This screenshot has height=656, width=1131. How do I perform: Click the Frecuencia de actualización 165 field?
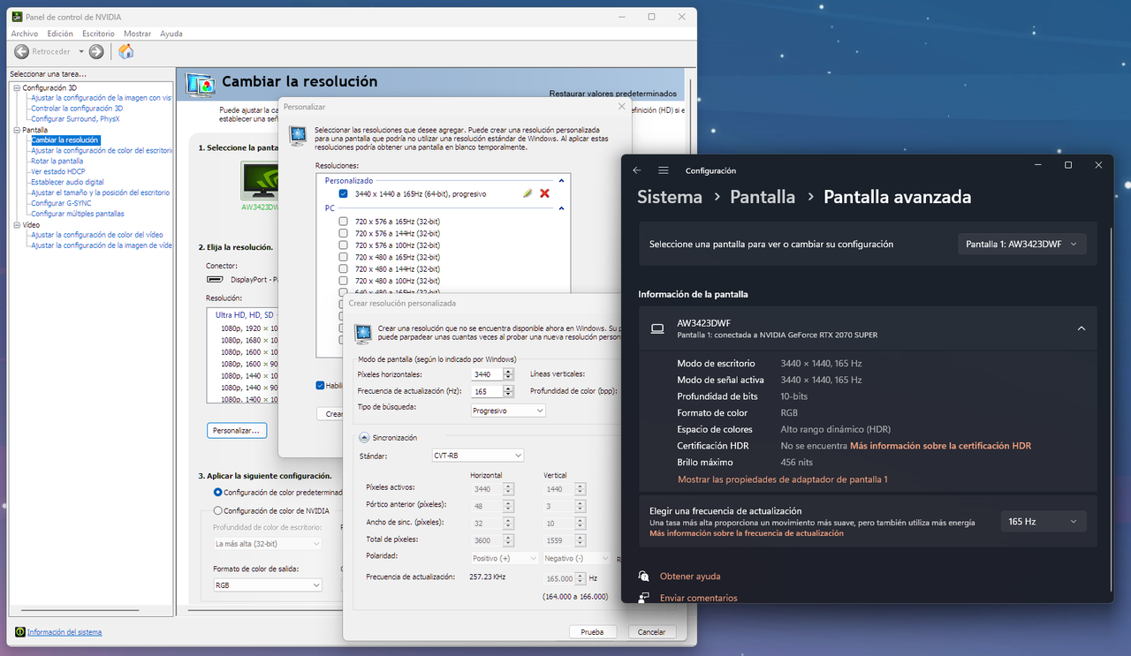point(487,391)
